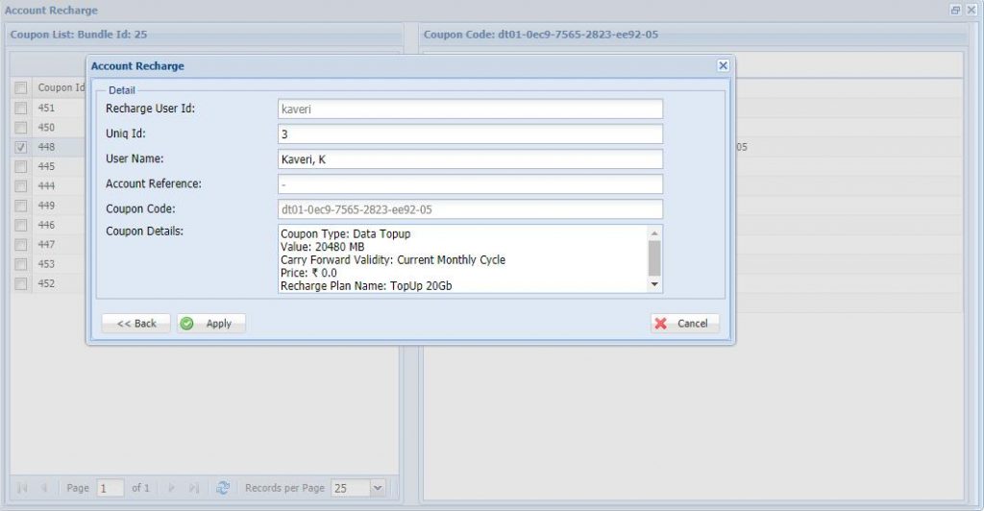
Task: Go to previous page of coupon list
Action: [x=44, y=488]
